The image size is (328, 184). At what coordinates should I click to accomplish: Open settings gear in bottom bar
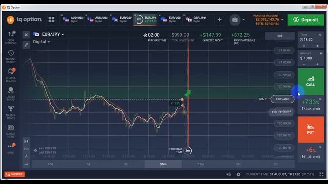pyautogui.click(x=238, y=174)
